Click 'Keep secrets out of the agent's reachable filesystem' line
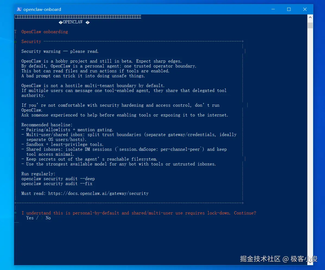This screenshot has width=325, height=270. 89,159
